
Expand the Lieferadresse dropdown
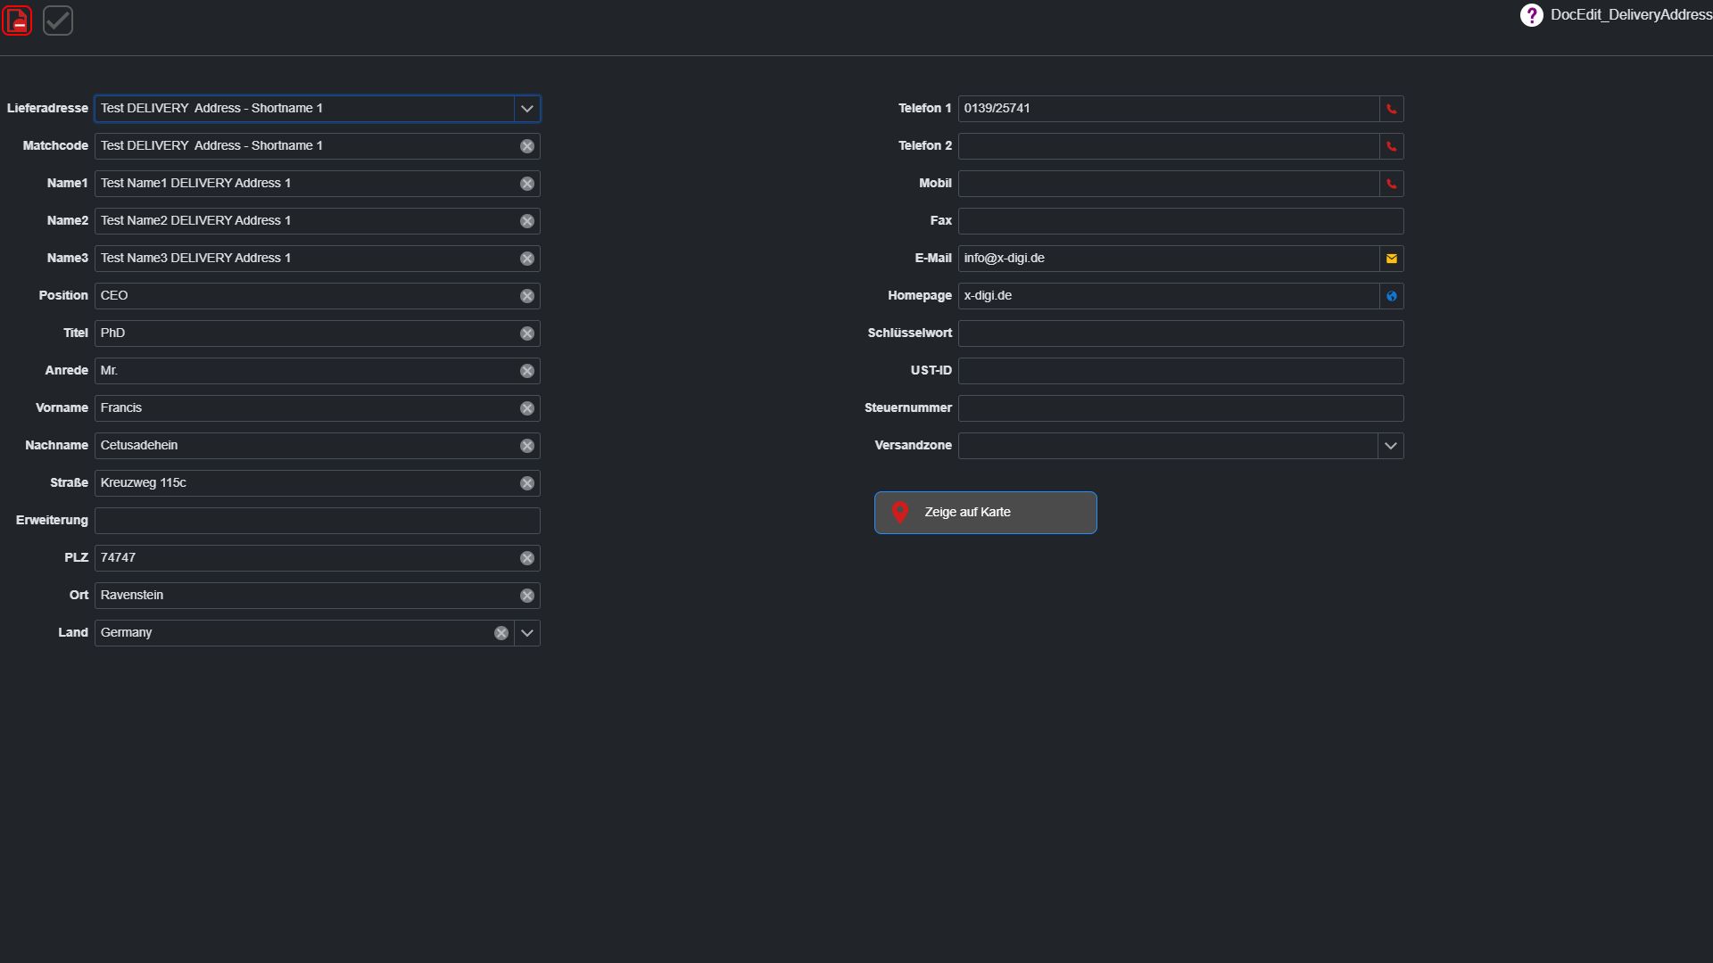pos(527,109)
